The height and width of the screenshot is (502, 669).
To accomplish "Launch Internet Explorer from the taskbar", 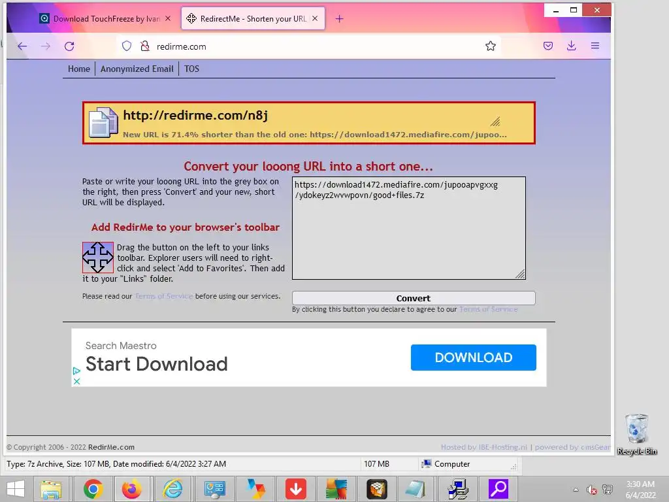I will point(172,489).
